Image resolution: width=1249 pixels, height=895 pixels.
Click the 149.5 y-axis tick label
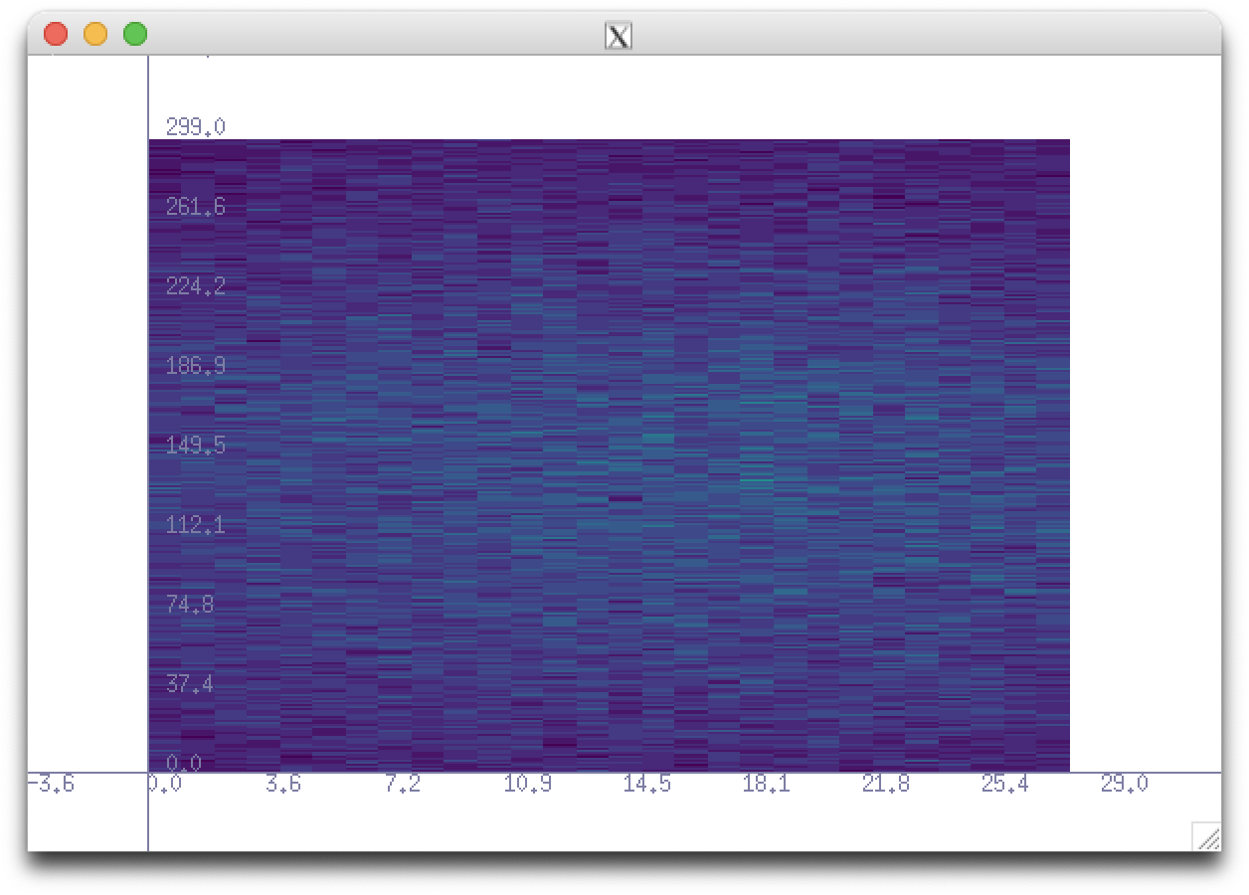195,446
